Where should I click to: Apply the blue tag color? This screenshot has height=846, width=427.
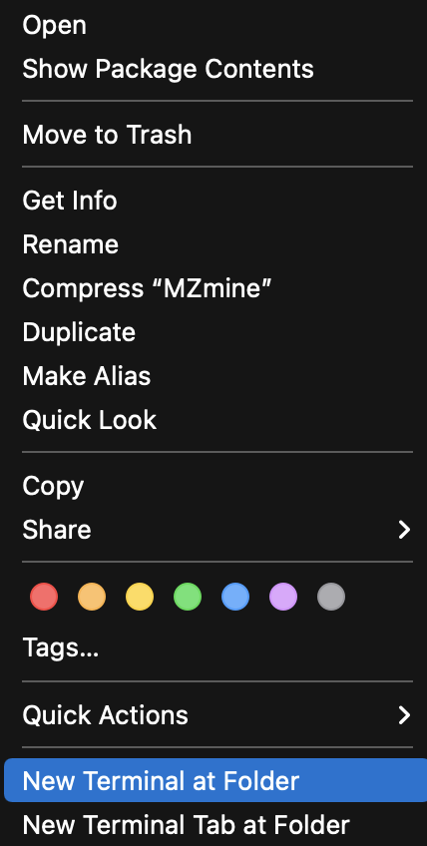235,597
